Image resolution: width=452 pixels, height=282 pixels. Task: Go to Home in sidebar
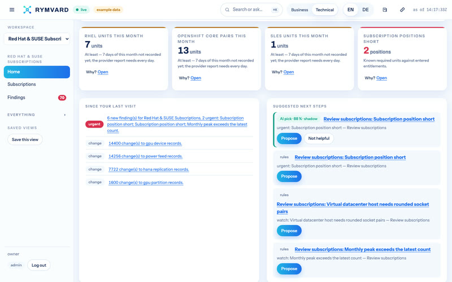pos(37,72)
